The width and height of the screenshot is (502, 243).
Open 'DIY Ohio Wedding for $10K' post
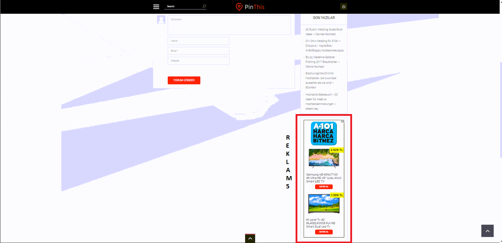[324, 46]
